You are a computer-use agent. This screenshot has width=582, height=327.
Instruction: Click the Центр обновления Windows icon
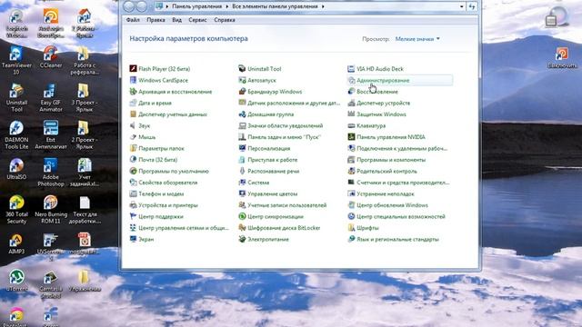[x=351, y=205]
